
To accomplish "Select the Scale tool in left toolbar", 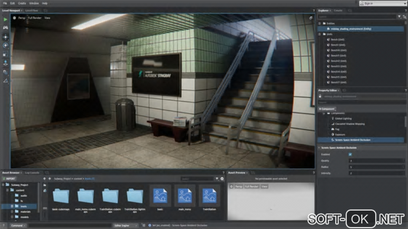I will [5, 54].
